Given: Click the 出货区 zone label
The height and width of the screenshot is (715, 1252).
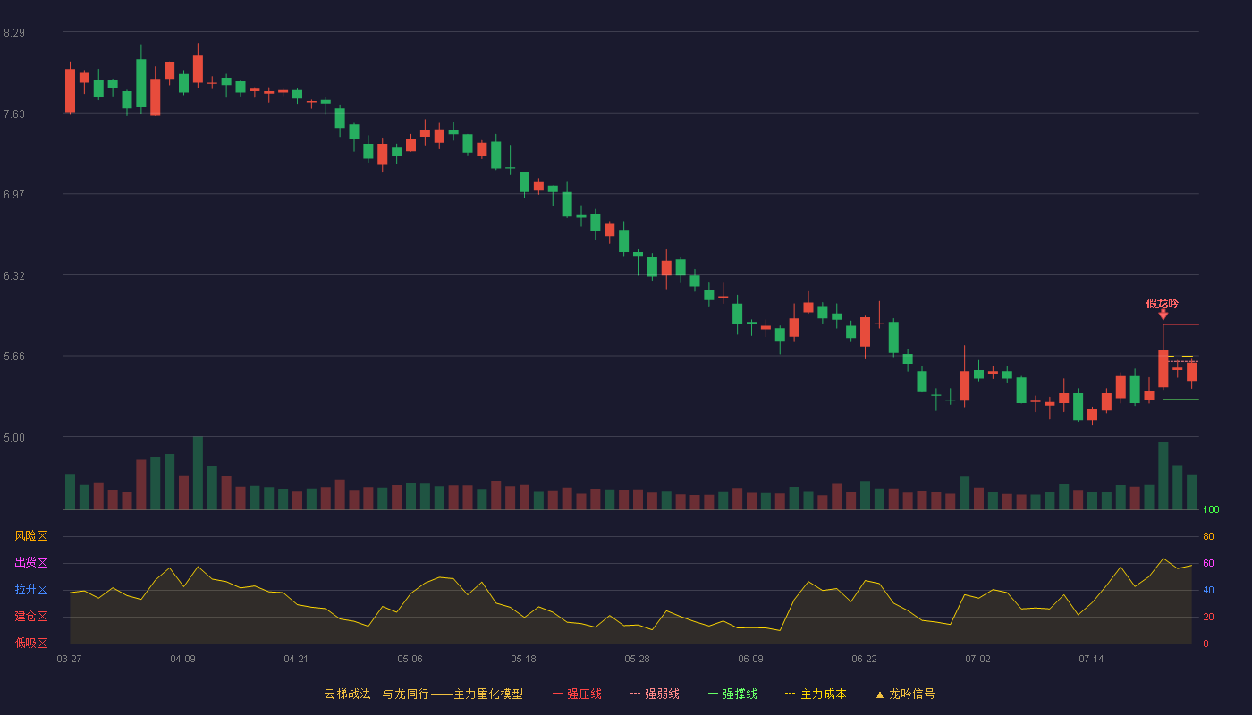Looking at the screenshot, I should coord(30,563).
